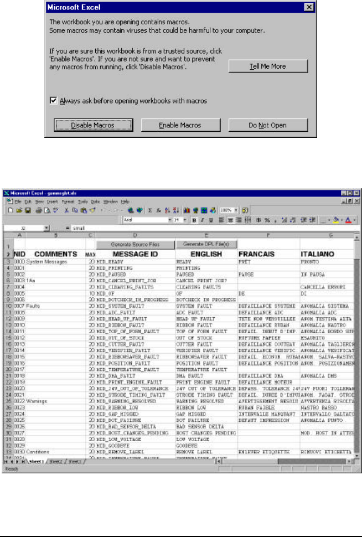Click the AutoSum sigma icon
362x537 pixels.
pyautogui.click(x=149, y=210)
